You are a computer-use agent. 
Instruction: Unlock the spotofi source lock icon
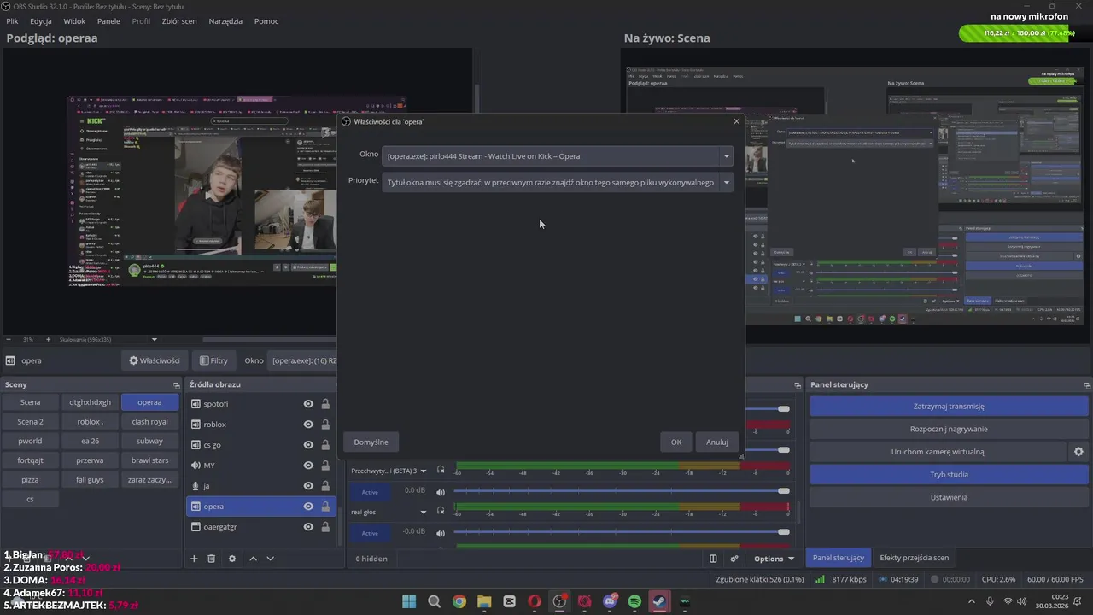pyautogui.click(x=325, y=404)
